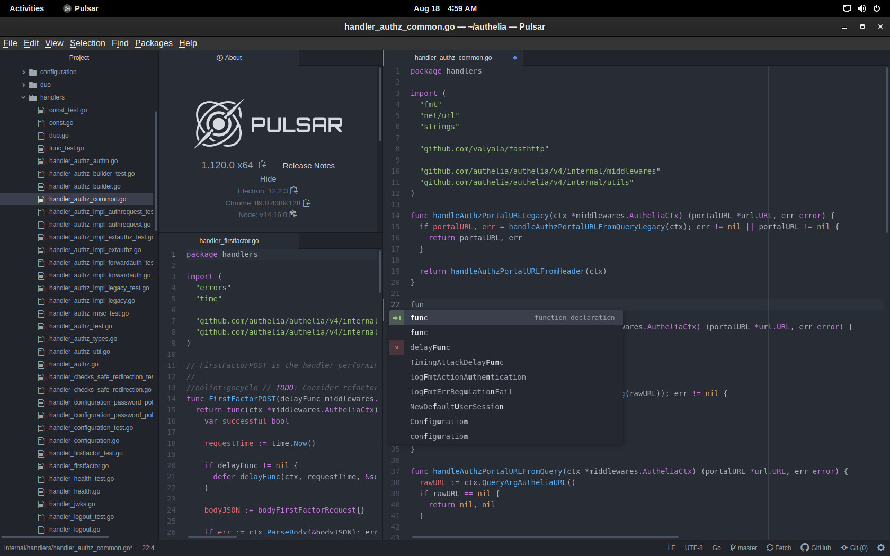The width and height of the screenshot is (890, 556).
Task: Copy the Electron version
Action: (294, 191)
